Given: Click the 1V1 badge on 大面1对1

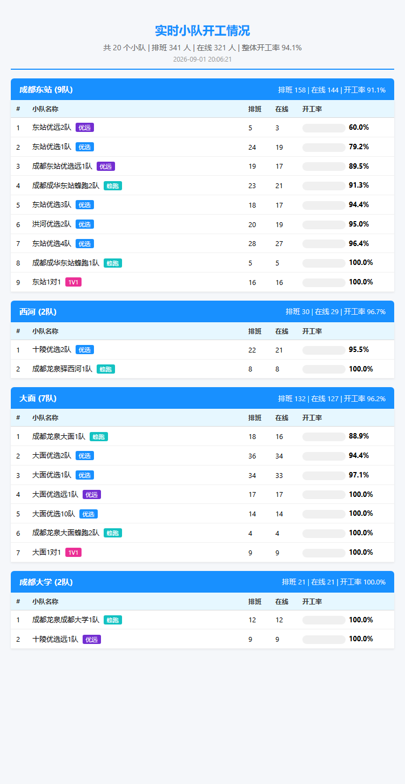Looking at the screenshot, I should coord(73,553).
